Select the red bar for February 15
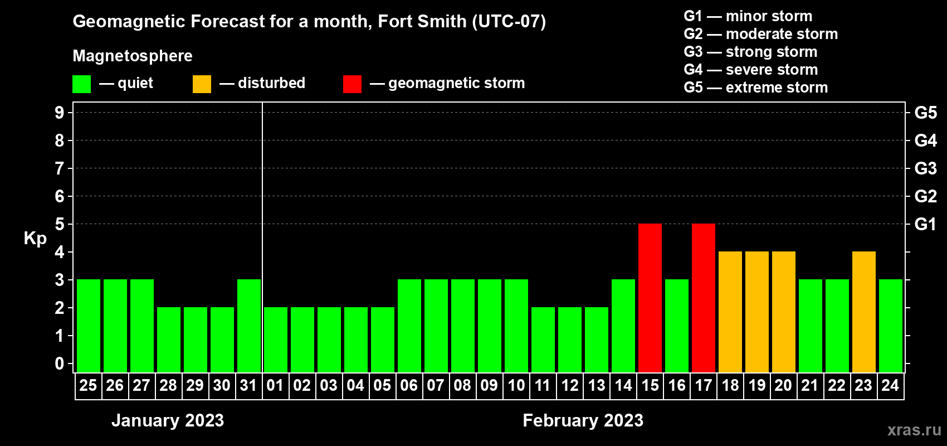 [650, 298]
